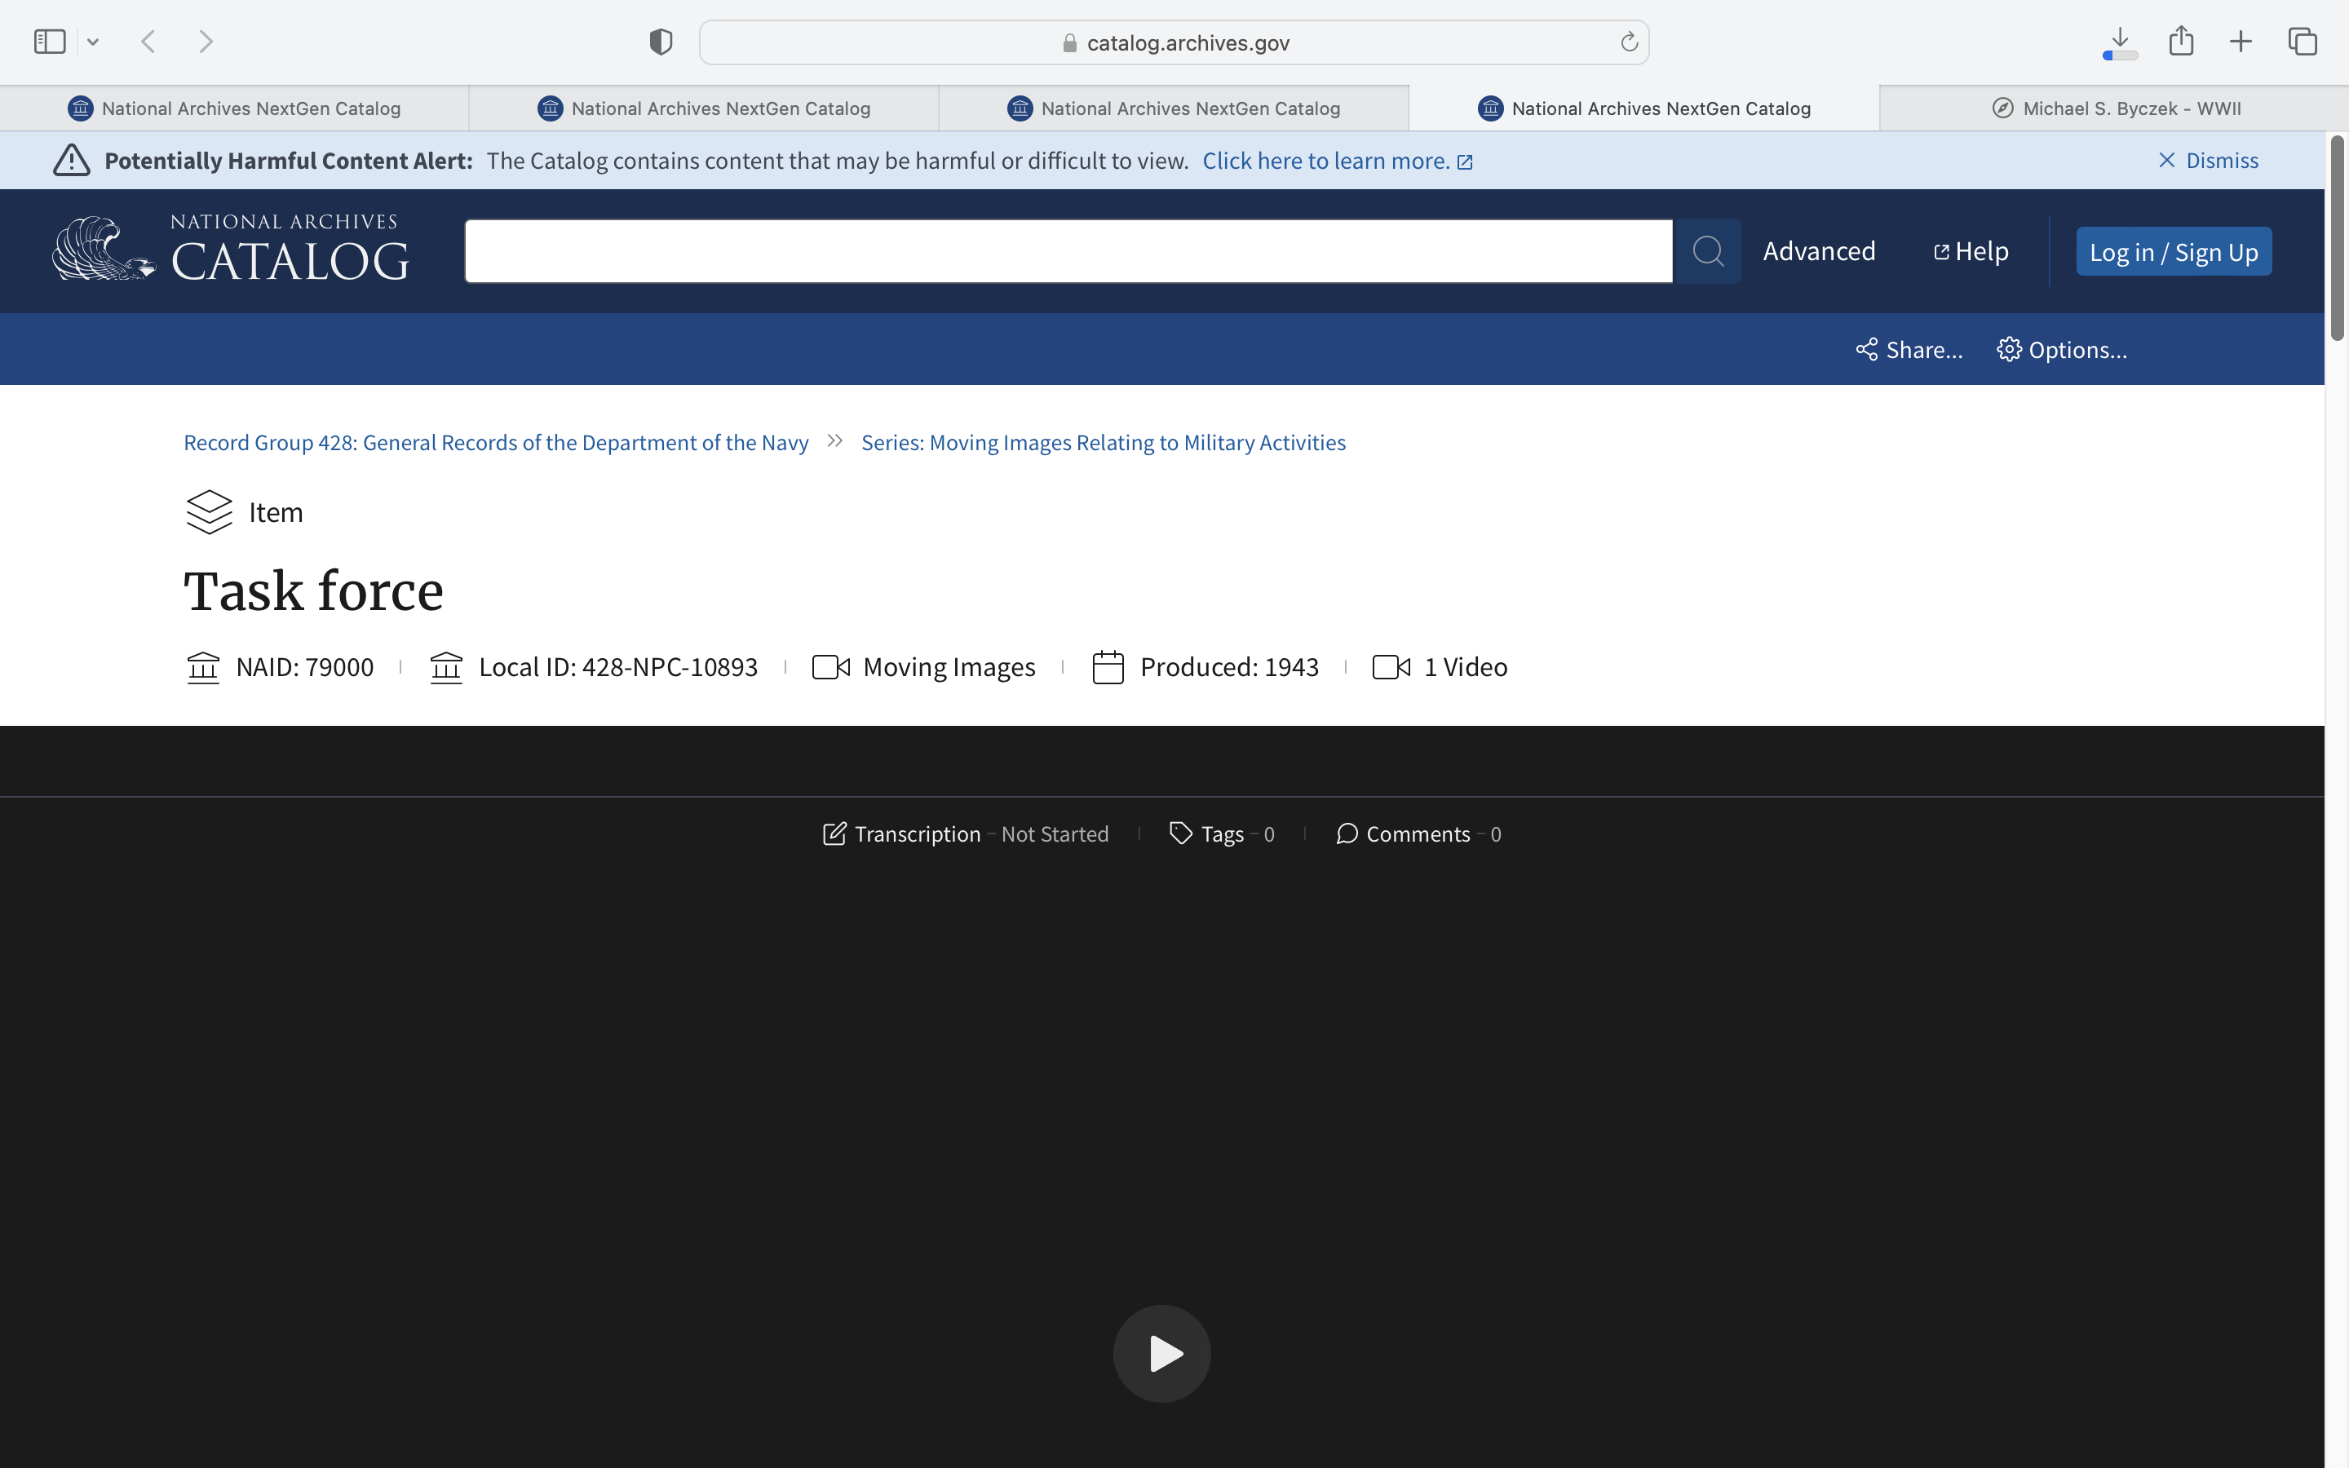Reload the page with the refresh icon
This screenshot has height=1468, width=2349.
pos(1629,42)
